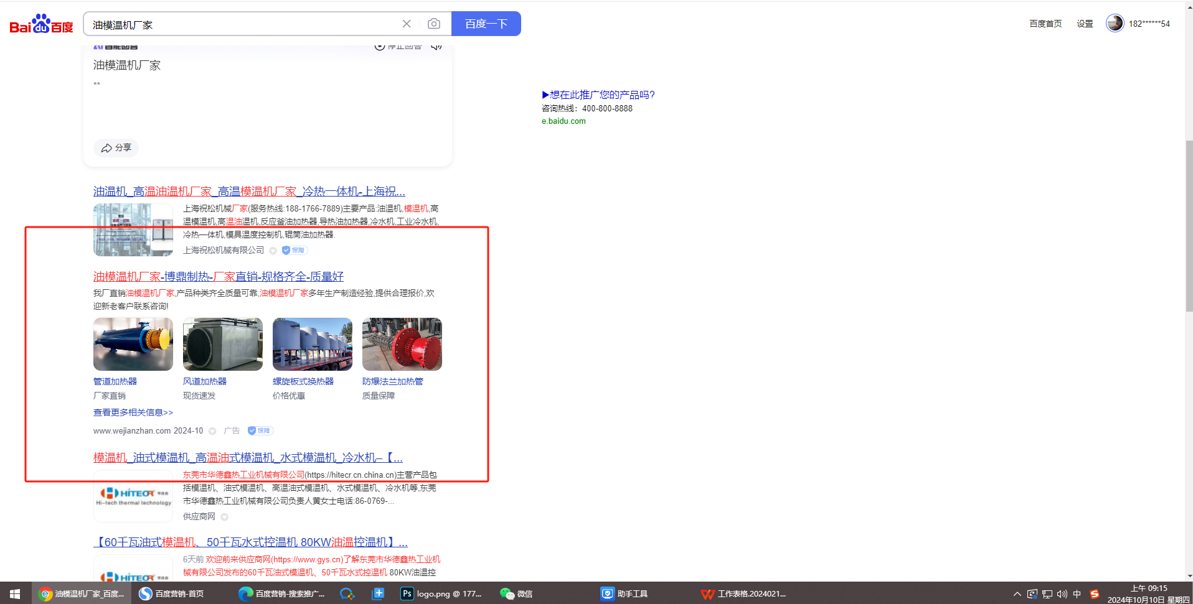Open 微信 WeChat from the taskbar
Screen dimensions: 1193x604
[x=517, y=593]
